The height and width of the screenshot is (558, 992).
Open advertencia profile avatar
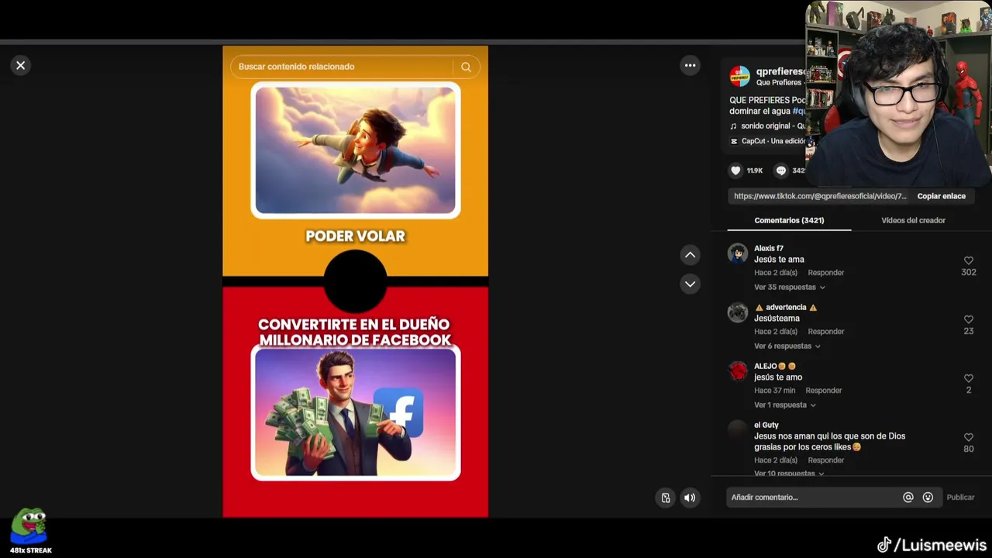pyautogui.click(x=738, y=312)
